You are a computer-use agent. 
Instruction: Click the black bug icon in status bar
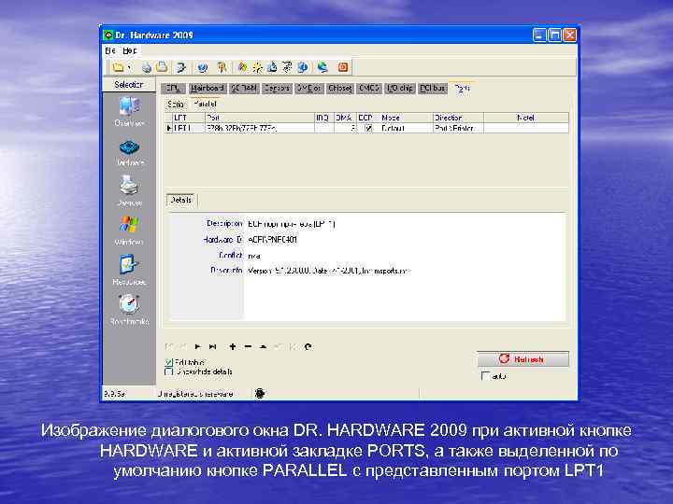point(260,393)
